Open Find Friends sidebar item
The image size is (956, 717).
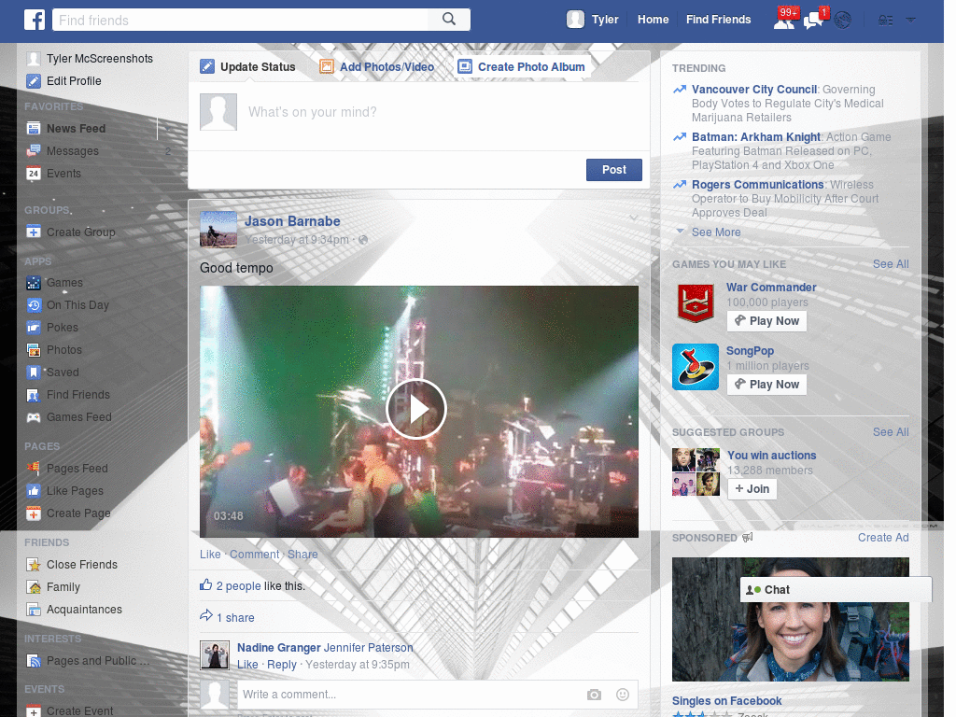coord(78,395)
